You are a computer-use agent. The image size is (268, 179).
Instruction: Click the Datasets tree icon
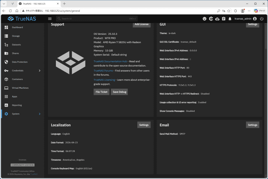pos(6,45)
